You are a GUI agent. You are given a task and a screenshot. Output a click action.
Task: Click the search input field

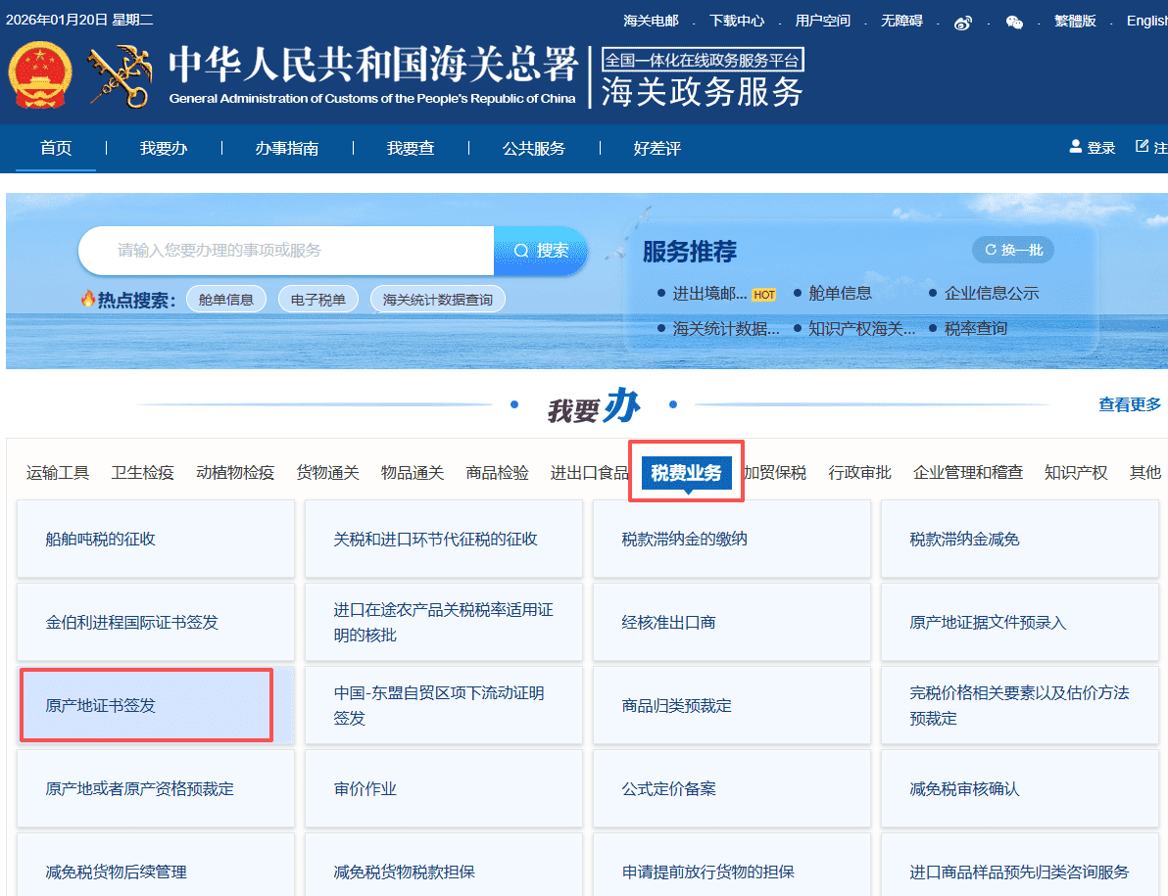tap(284, 251)
